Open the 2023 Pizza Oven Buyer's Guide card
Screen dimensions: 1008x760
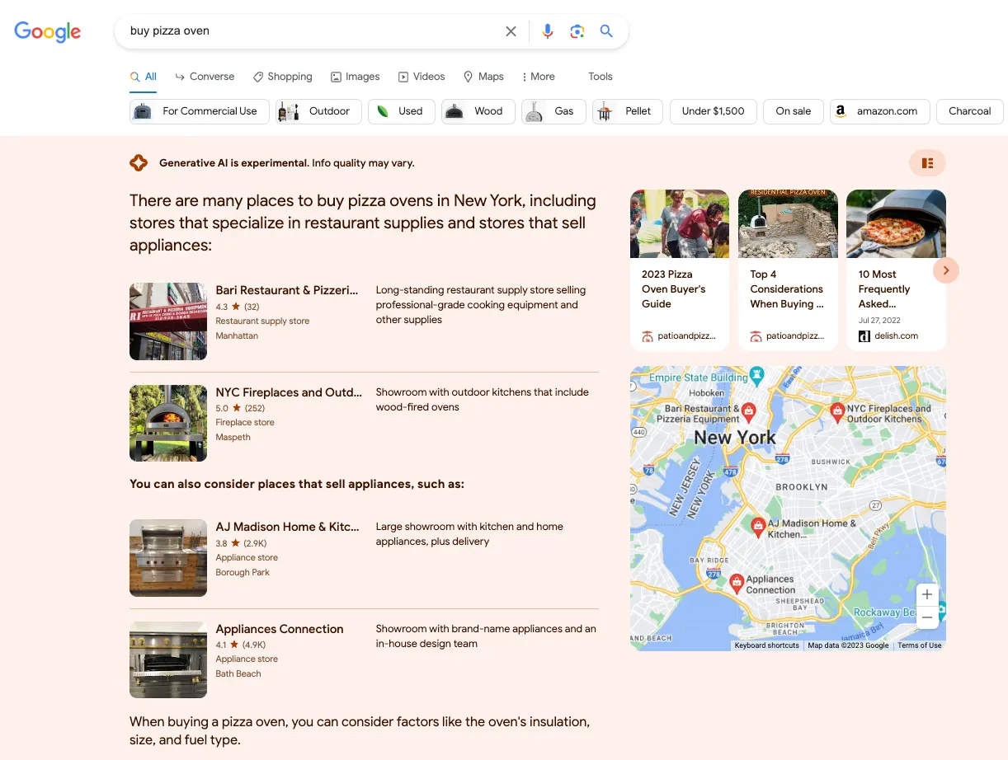[x=680, y=270]
